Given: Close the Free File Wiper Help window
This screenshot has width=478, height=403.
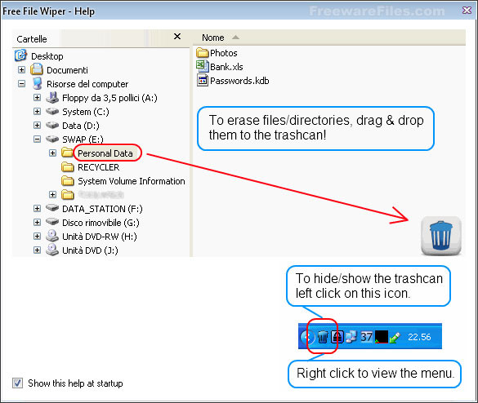Looking at the screenshot, I should pos(467,11).
